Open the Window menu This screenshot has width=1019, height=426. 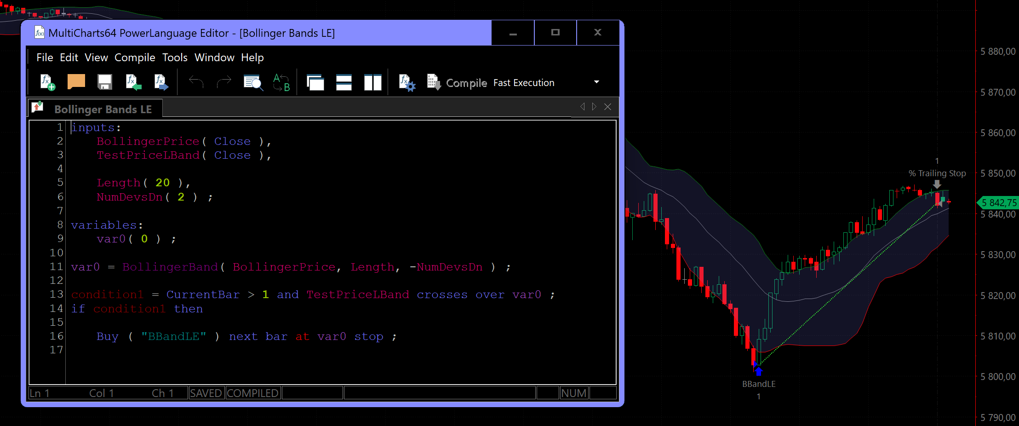(214, 58)
